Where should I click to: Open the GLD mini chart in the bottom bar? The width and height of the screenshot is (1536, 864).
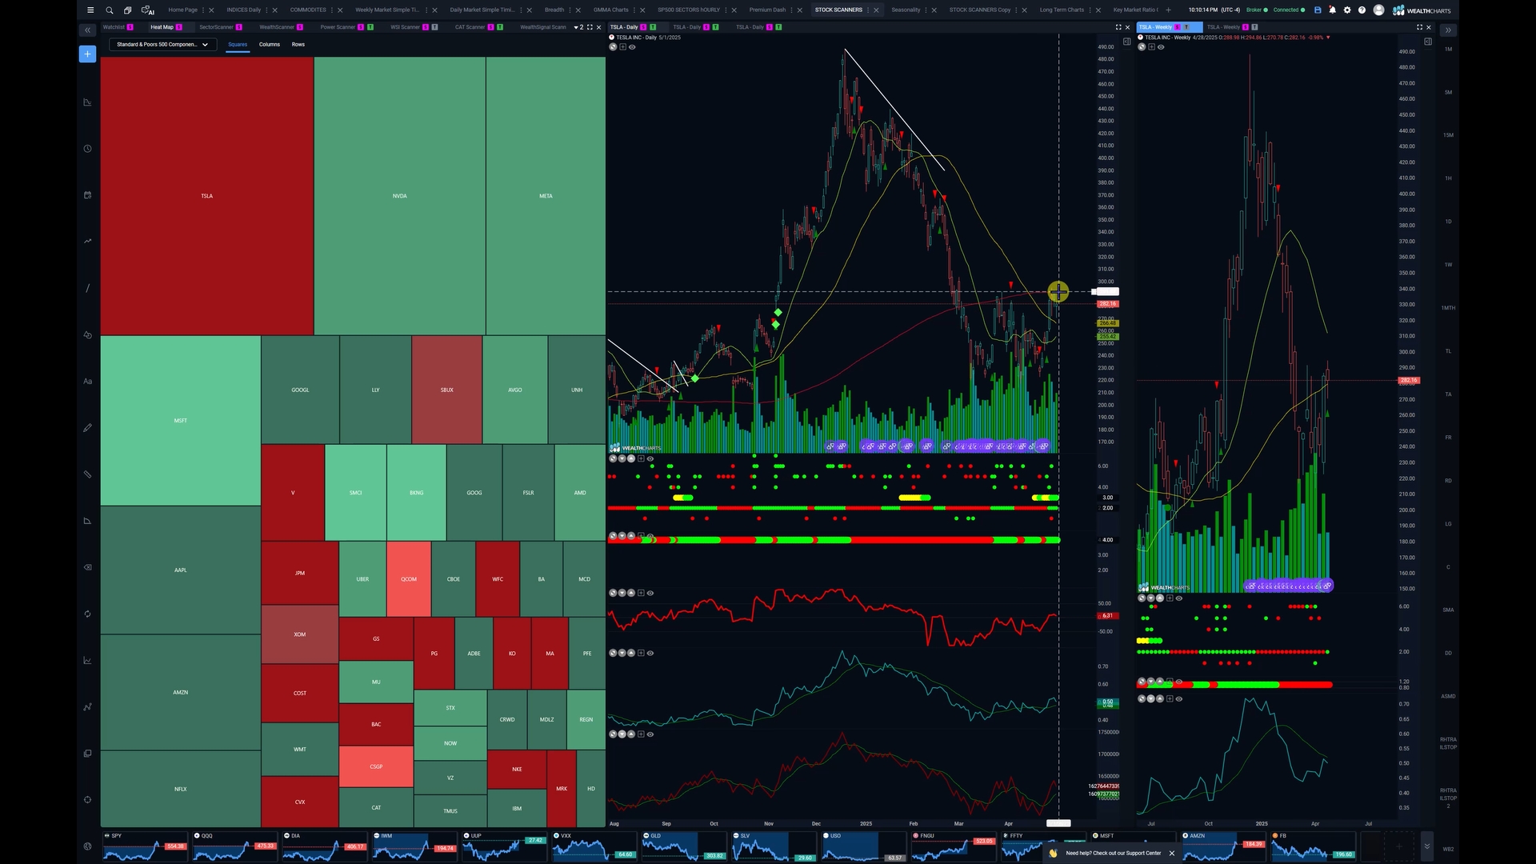click(x=683, y=846)
